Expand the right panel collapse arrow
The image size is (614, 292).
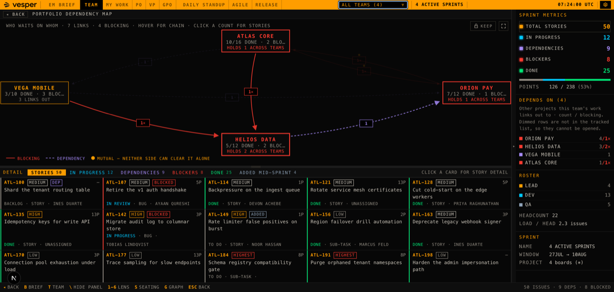(513, 146)
